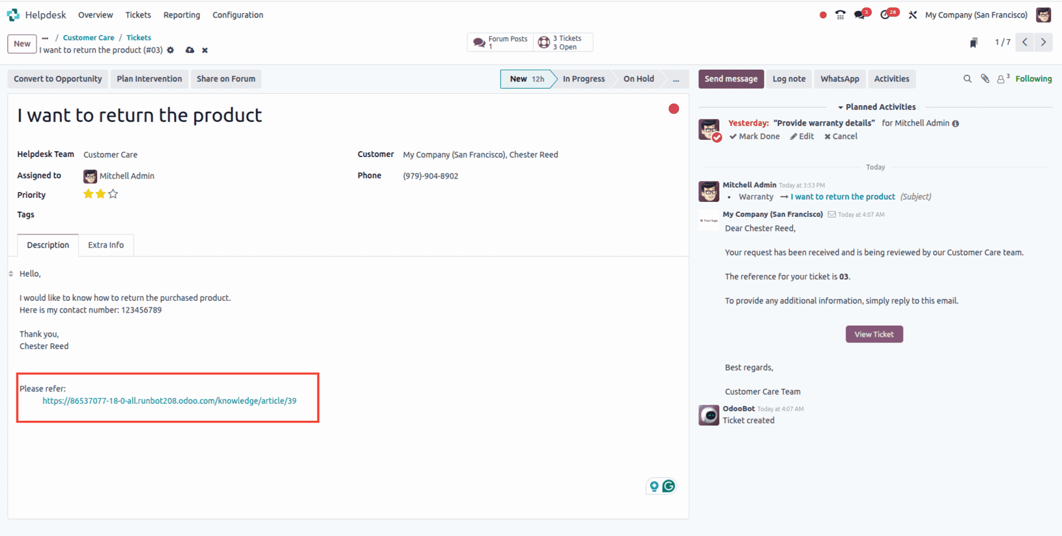Open the VoIP phone dialer

(840, 15)
